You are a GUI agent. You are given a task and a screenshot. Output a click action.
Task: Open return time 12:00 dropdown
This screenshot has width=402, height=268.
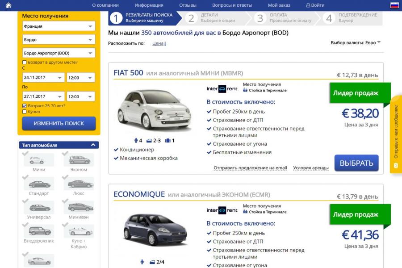point(81,96)
